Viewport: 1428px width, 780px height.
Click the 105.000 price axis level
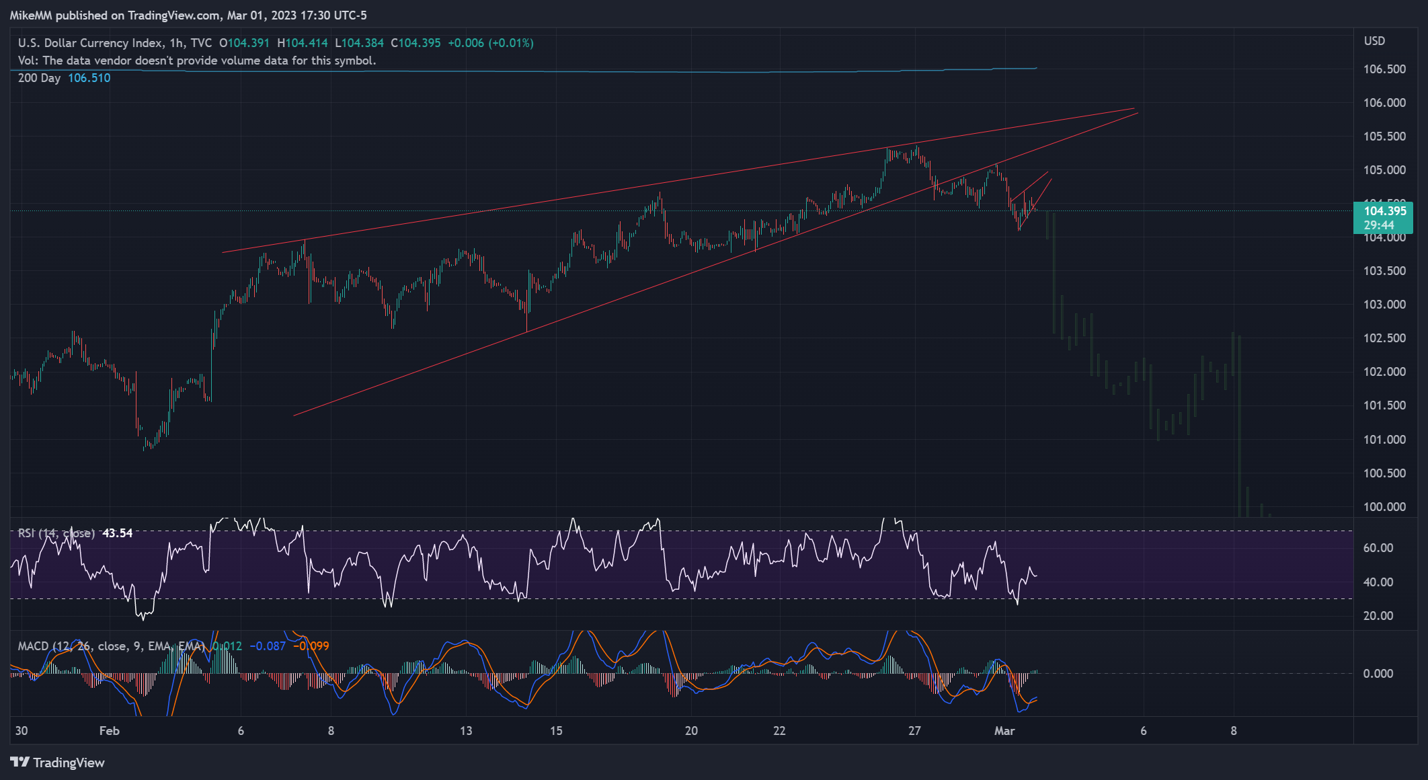click(x=1384, y=170)
